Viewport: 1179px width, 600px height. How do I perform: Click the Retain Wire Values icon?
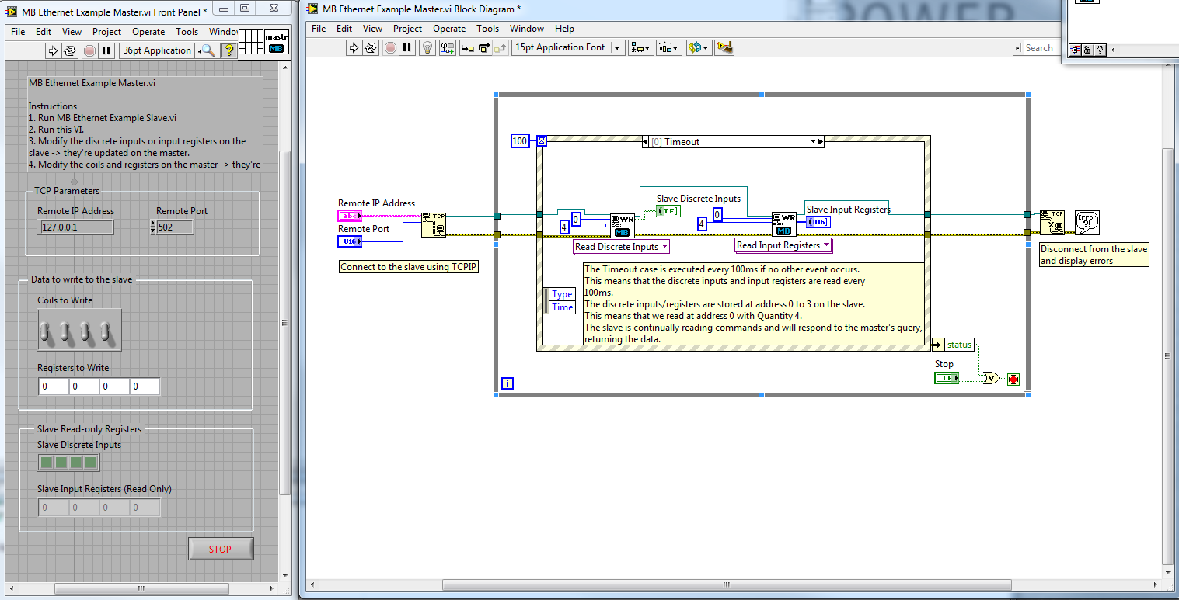pyautogui.click(x=447, y=48)
